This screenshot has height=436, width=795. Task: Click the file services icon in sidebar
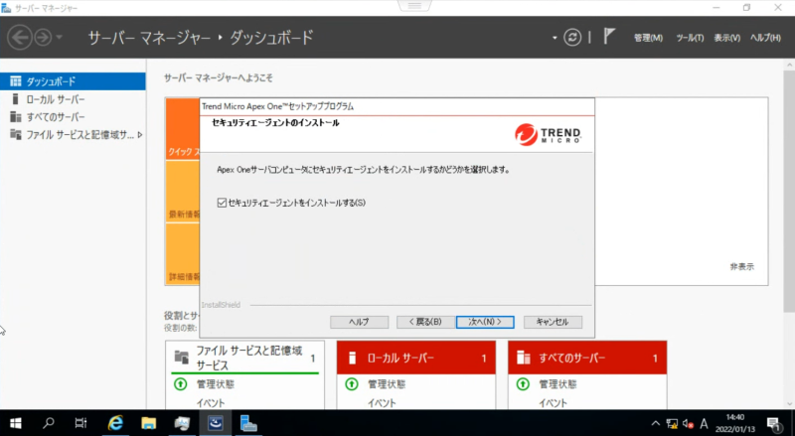pos(16,135)
